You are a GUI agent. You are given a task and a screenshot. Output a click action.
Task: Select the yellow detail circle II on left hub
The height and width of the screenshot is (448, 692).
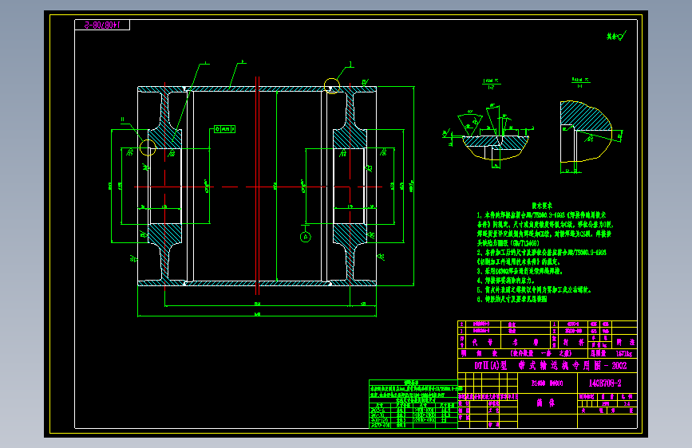(148, 147)
